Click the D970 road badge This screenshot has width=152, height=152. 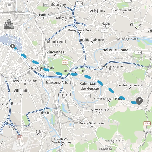[x=104, y=31]
